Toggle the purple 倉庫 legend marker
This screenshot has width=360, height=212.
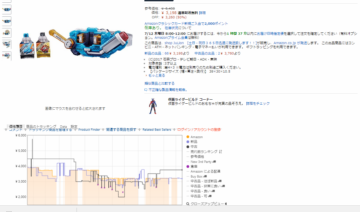tap(188, 167)
